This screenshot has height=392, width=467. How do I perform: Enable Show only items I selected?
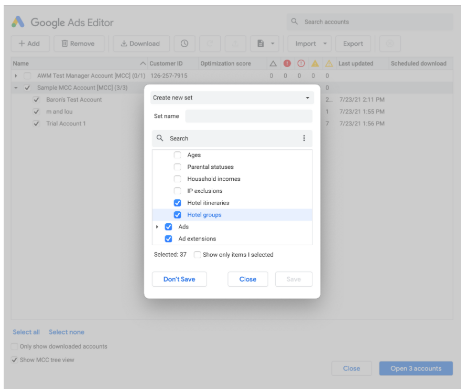click(x=197, y=255)
